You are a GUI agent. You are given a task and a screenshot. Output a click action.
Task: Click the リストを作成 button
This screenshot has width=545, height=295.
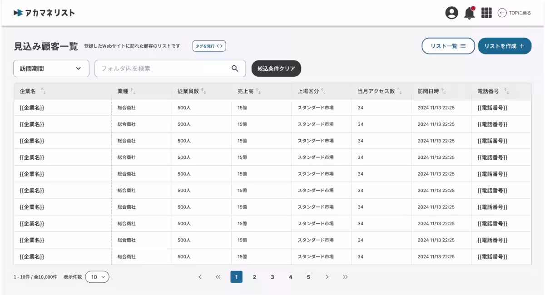pos(505,46)
